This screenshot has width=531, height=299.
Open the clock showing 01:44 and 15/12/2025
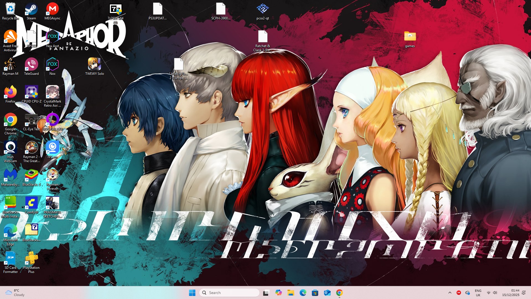511,293
